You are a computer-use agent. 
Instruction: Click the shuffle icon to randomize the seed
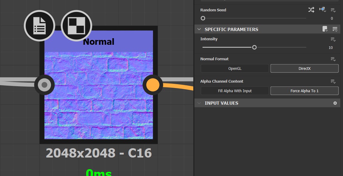tap(311, 10)
